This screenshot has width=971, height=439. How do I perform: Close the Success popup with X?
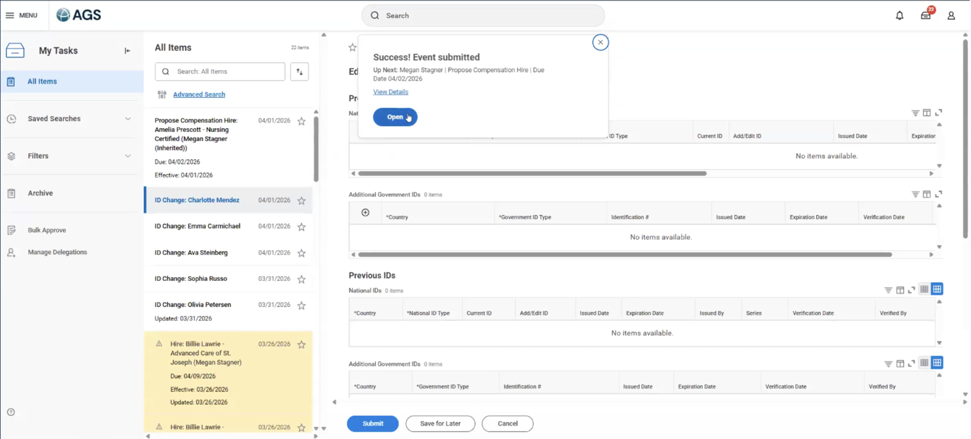click(600, 42)
